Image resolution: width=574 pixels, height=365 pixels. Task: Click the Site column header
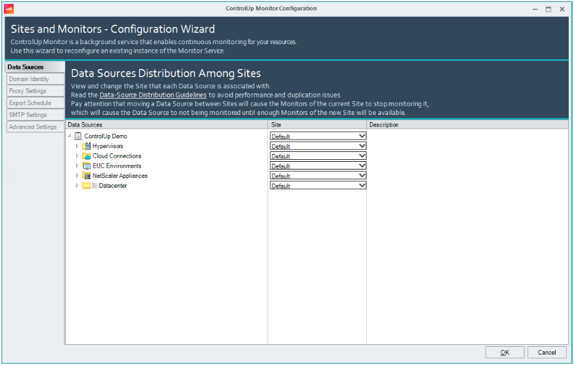coord(317,125)
